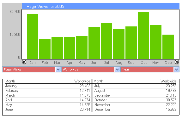Click the September bar in the chart
Screen dimensions: 182x118
coord(131,43)
